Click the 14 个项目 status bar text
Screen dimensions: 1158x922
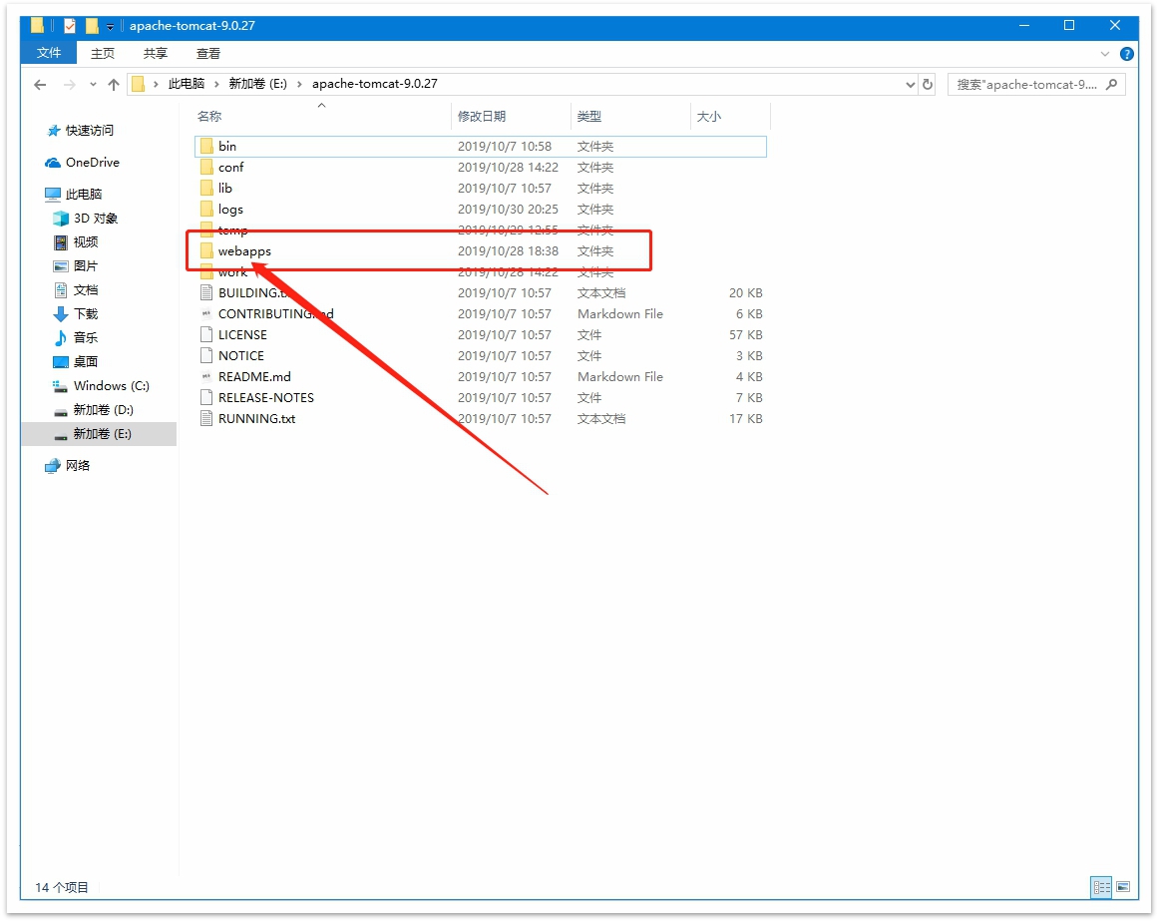[x=62, y=887]
